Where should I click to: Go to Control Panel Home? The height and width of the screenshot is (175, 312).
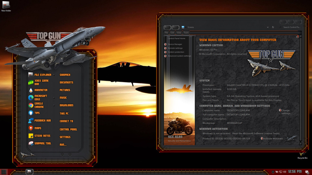(176, 38)
